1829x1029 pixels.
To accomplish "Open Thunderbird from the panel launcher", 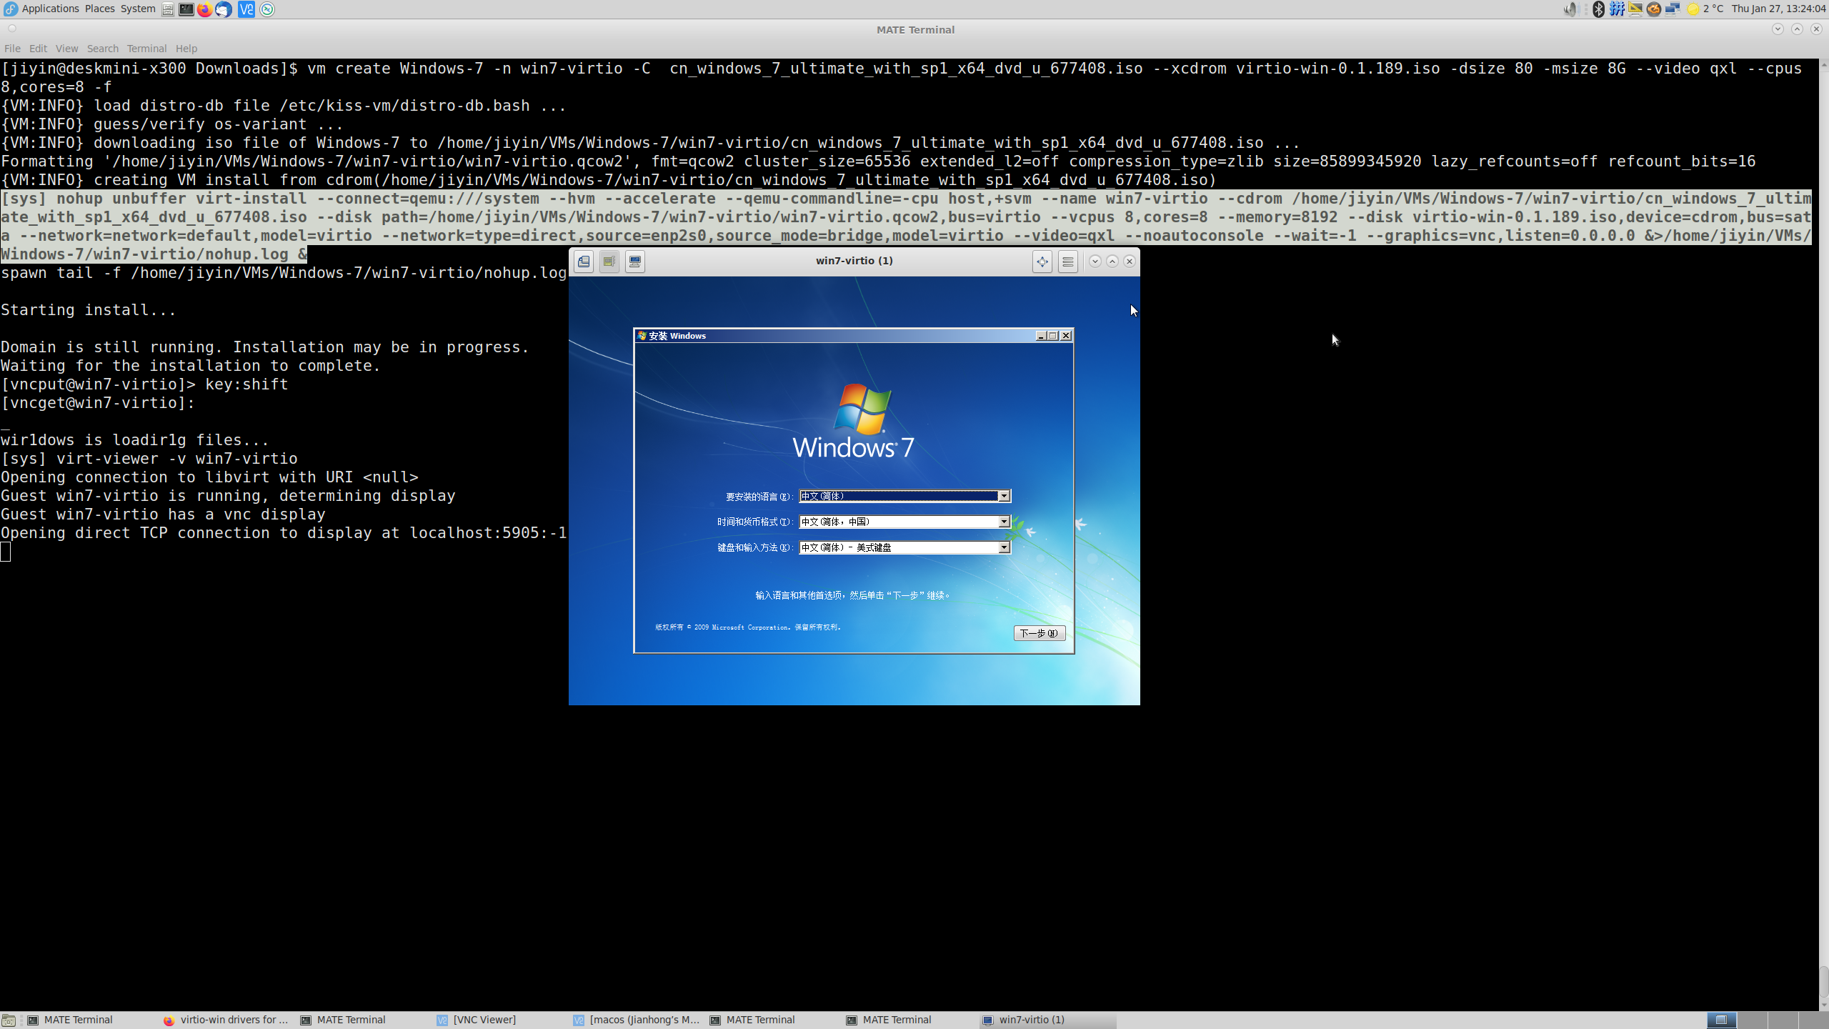I will (224, 9).
